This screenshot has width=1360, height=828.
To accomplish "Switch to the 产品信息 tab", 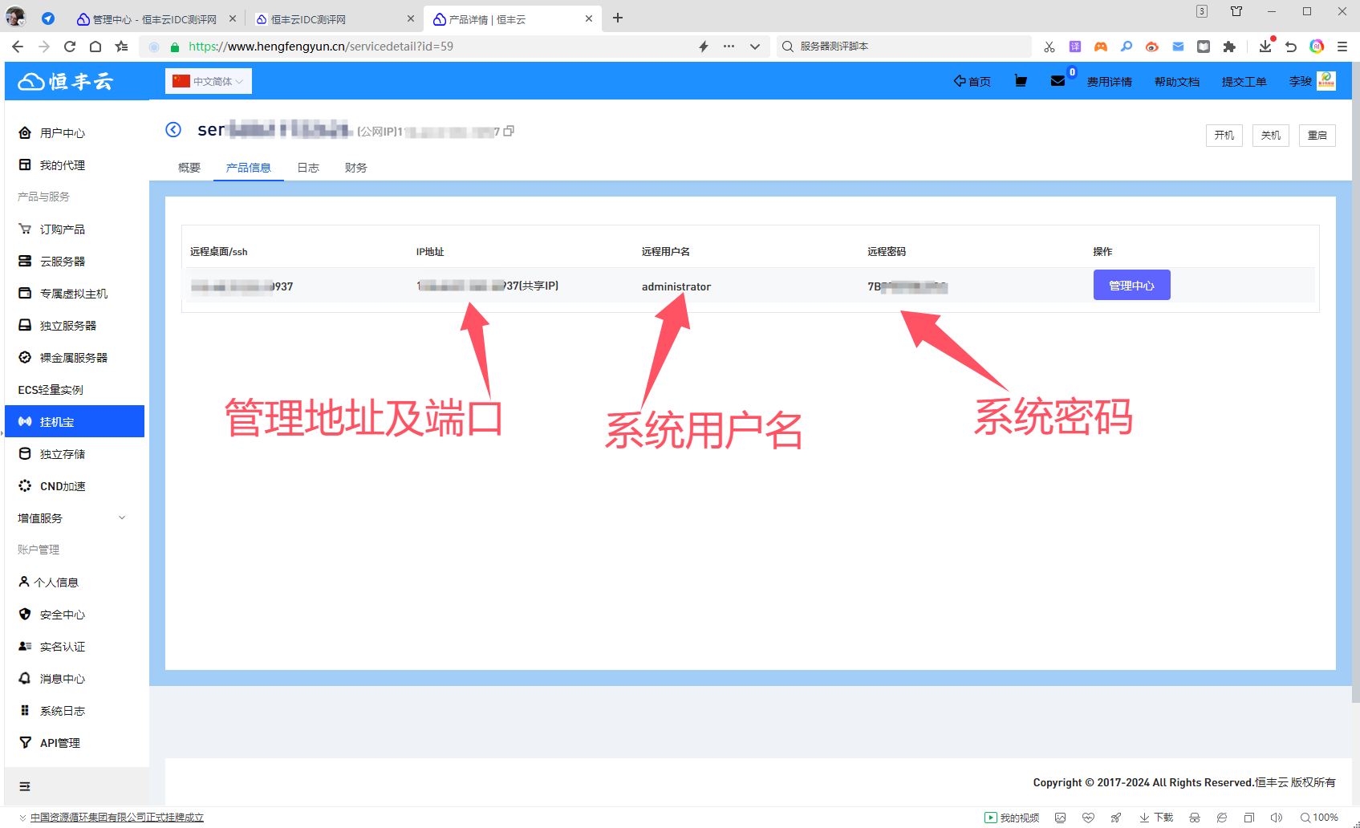I will click(249, 168).
